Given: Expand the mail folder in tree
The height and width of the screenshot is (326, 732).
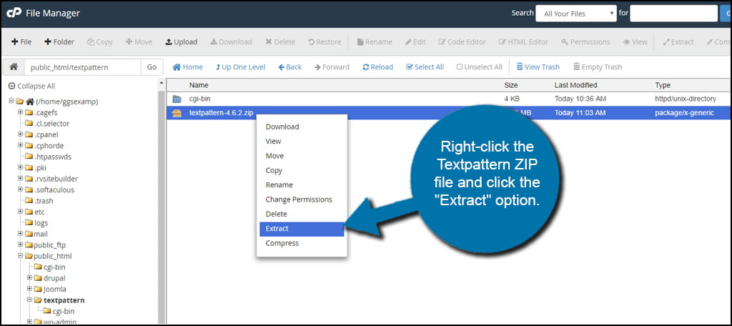Looking at the screenshot, I should 20,234.
